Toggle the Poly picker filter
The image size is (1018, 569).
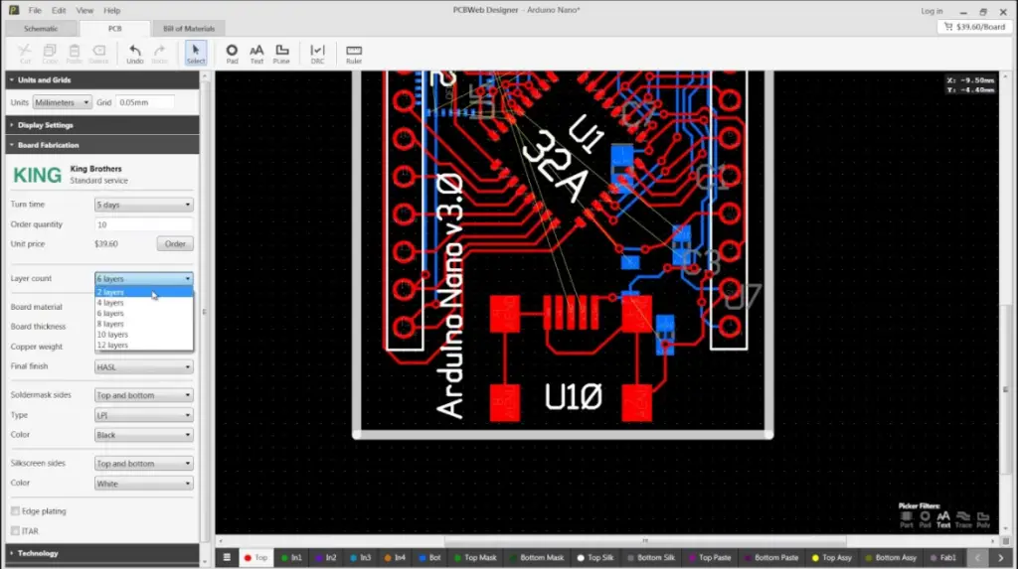pos(983,519)
